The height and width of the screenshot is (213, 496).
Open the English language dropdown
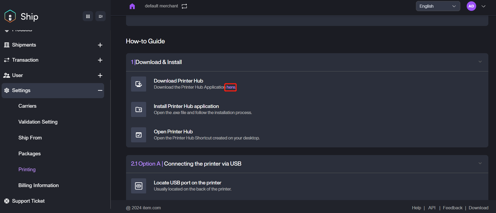click(x=438, y=6)
